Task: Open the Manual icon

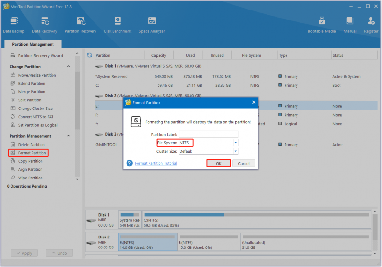Action: 350,25
